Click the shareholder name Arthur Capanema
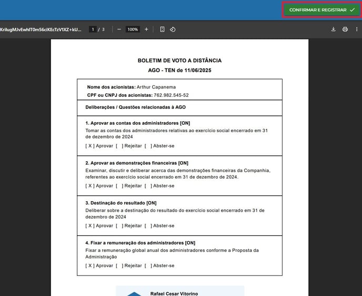Image resolution: width=362 pixels, height=296 pixels. 156,87
